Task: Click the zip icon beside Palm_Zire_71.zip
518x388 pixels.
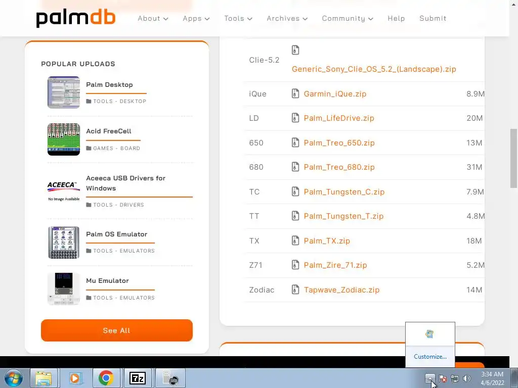Action: coord(295,265)
